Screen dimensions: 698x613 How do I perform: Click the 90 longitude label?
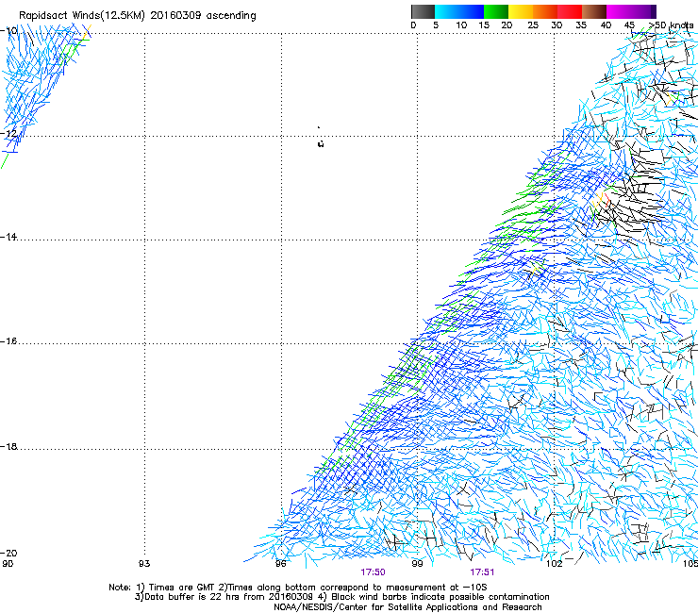pos(8,564)
